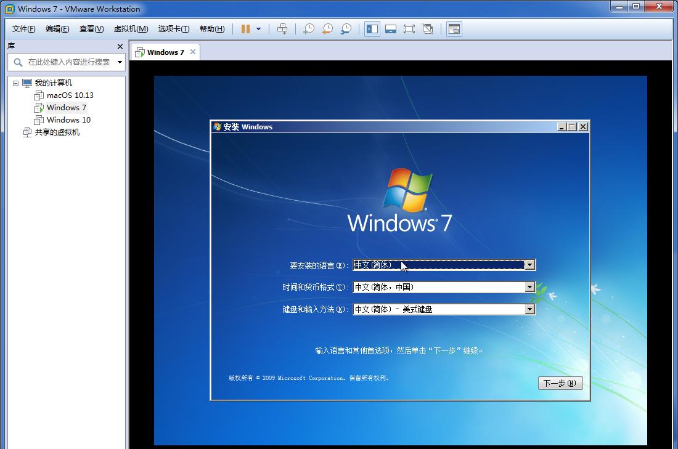Viewport: 678px width, 449px height.
Task: Select 共享的虚拟机 in the library
Action: pyautogui.click(x=57, y=132)
